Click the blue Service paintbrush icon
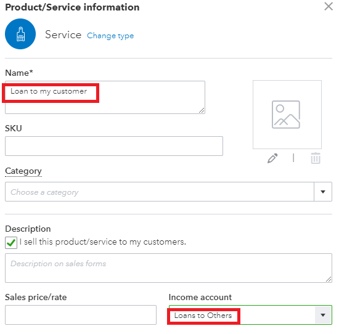This screenshot has height=334, width=339. coord(20,34)
